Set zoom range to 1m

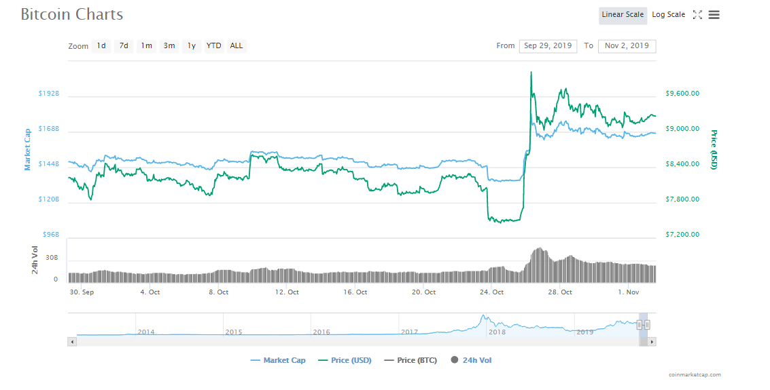[x=146, y=46]
